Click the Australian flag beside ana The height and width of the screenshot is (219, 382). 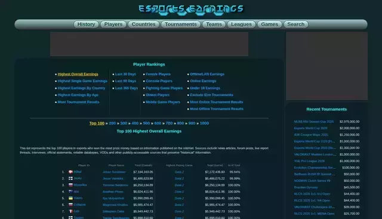coord(70,191)
